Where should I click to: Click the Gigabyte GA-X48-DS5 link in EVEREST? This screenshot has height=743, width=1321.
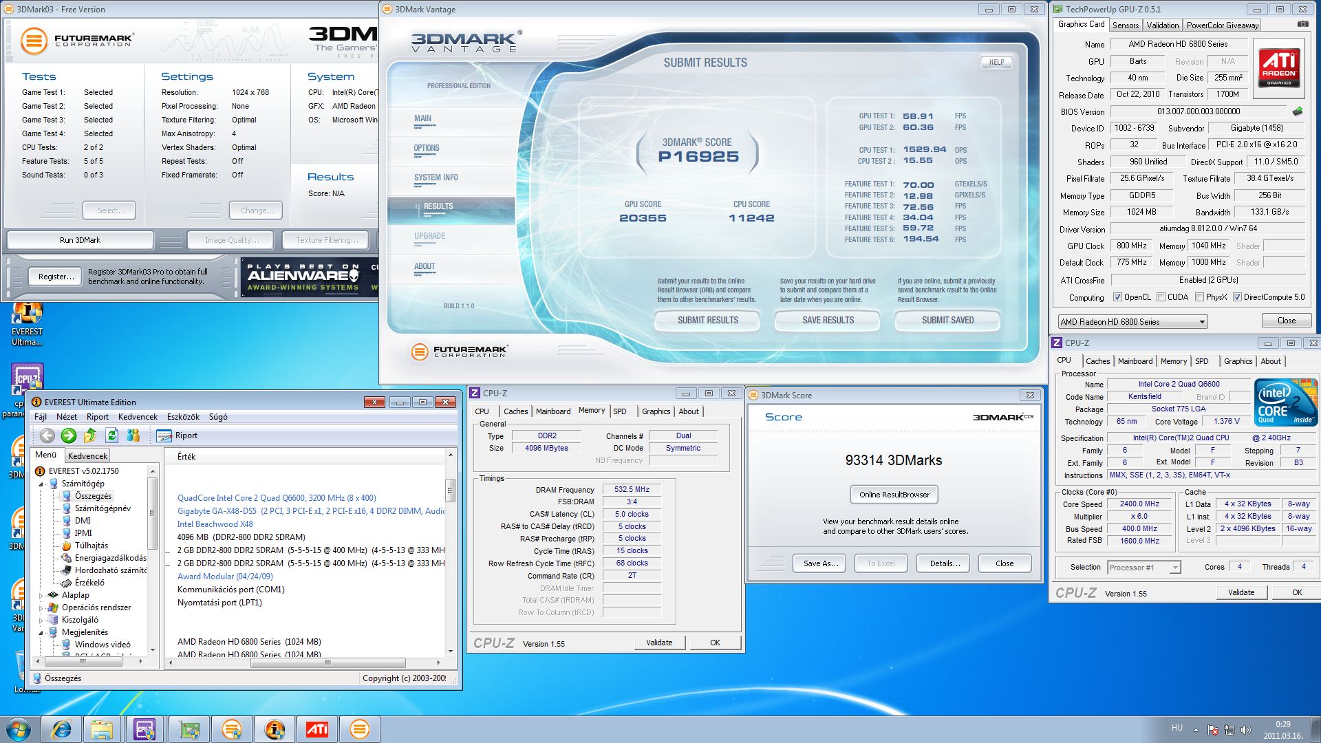tap(310, 511)
